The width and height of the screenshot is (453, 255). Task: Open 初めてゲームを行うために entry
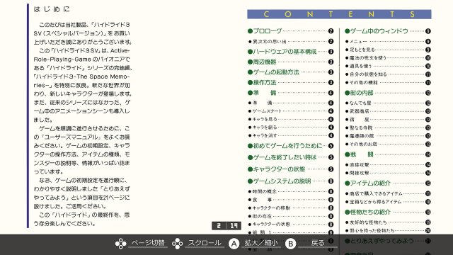[291, 146]
